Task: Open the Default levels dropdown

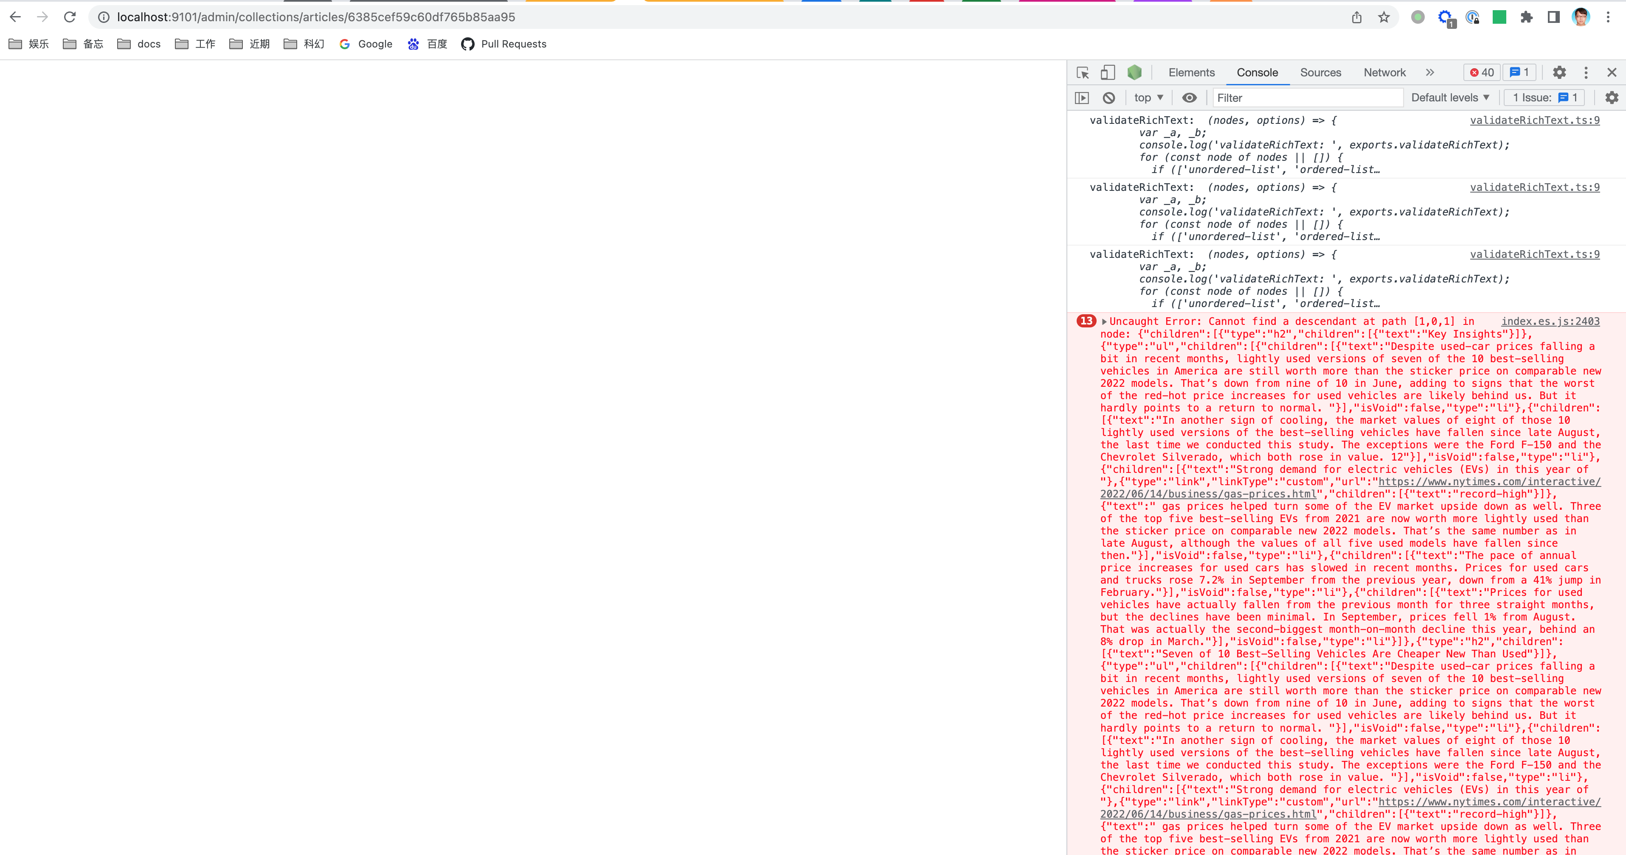Action: click(1450, 98)
